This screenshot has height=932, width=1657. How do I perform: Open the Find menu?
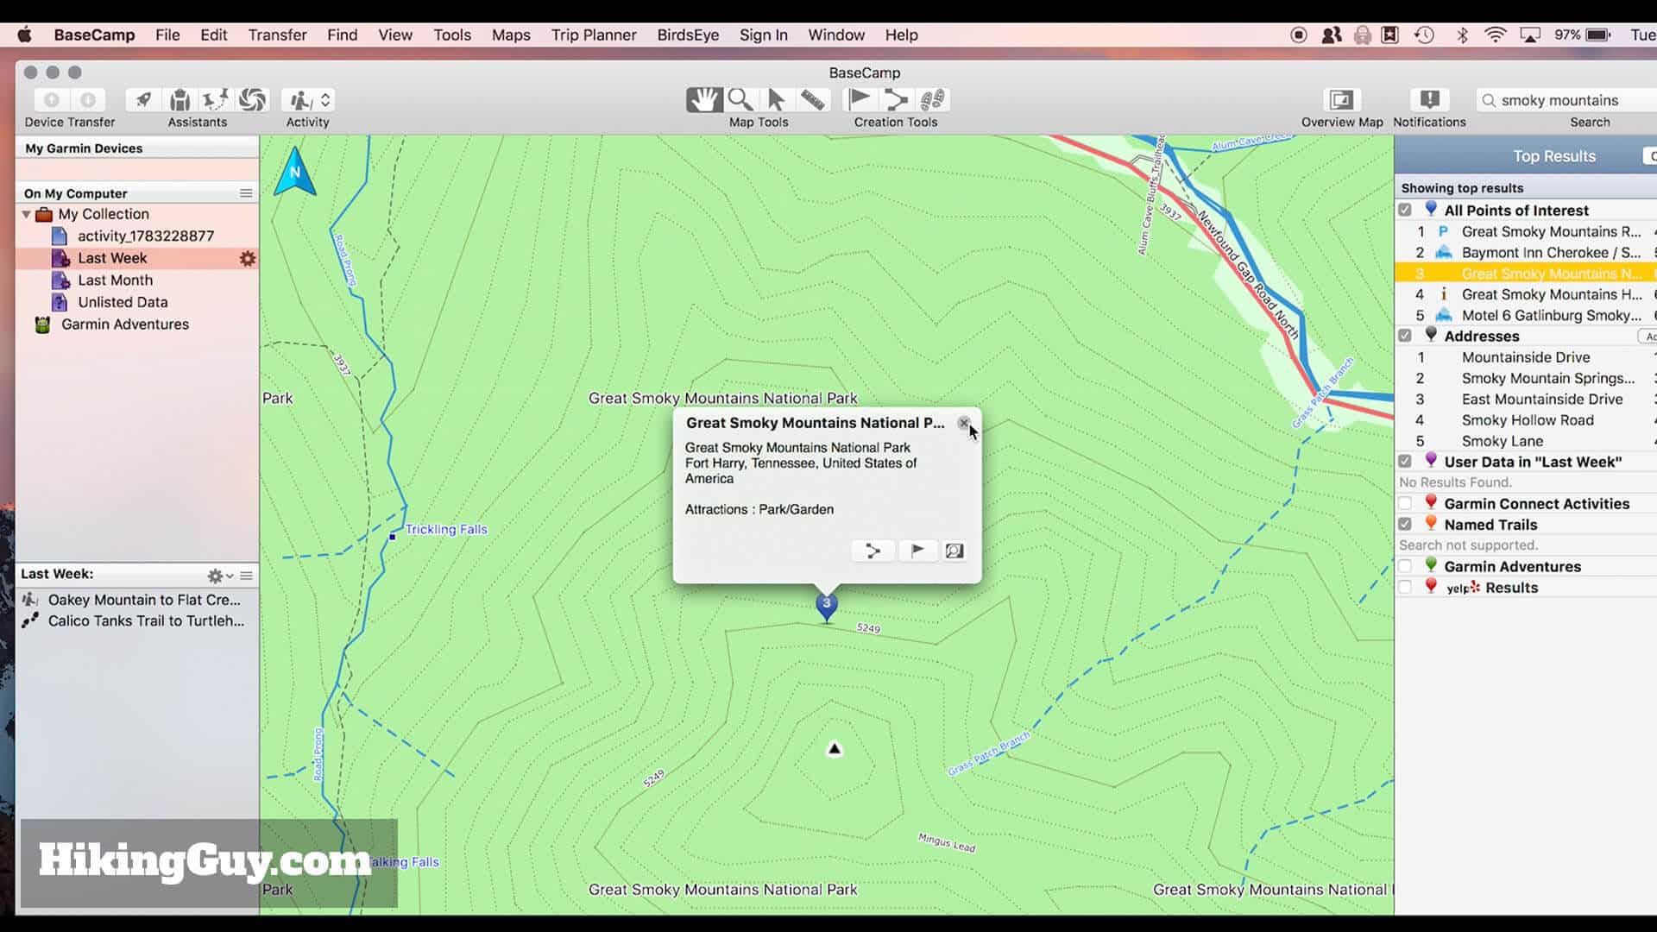[342, 35]
